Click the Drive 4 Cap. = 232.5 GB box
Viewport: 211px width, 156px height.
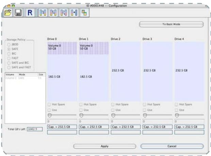pyautogui.click(x=189, y=127)
